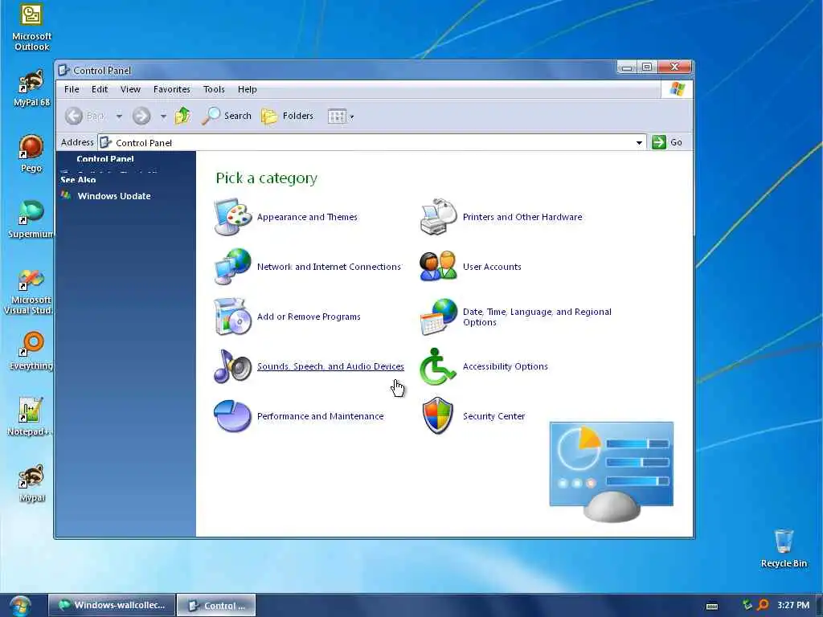
Task: Open the Appearance and Themes palette icon
Action: [x=233, y=217]
